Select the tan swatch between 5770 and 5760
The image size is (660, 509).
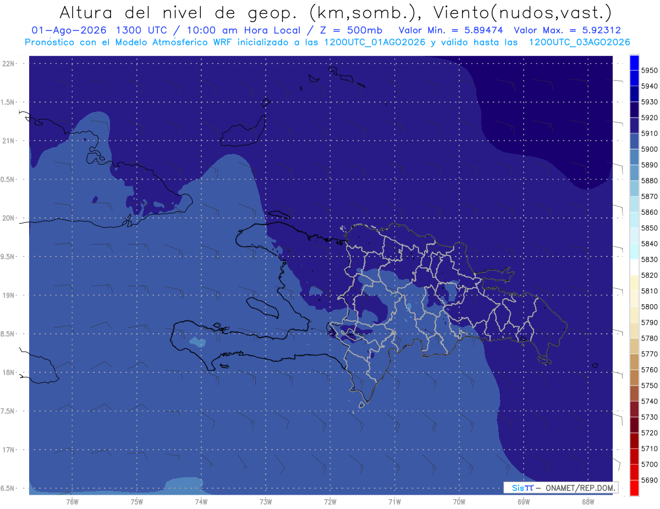634,362
